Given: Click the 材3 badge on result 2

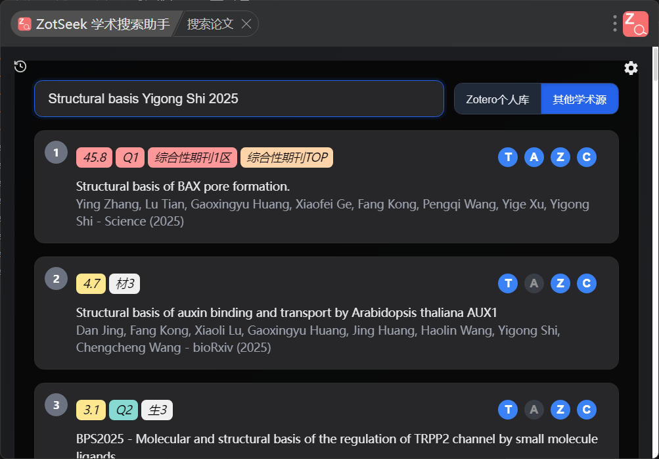Looking at the screenshot, I should 124,283.
